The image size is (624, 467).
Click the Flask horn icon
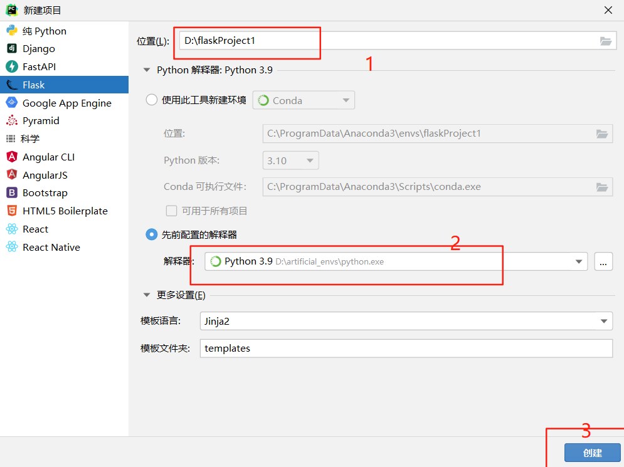tap(12, 85)
